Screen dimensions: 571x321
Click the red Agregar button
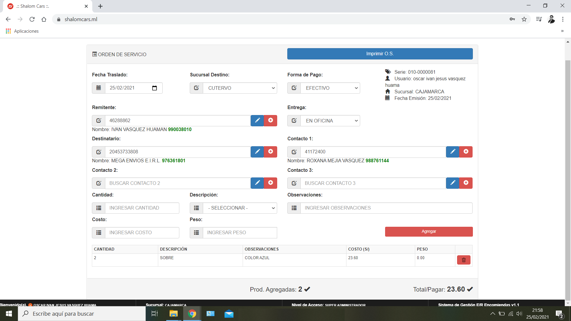(429, 232)
